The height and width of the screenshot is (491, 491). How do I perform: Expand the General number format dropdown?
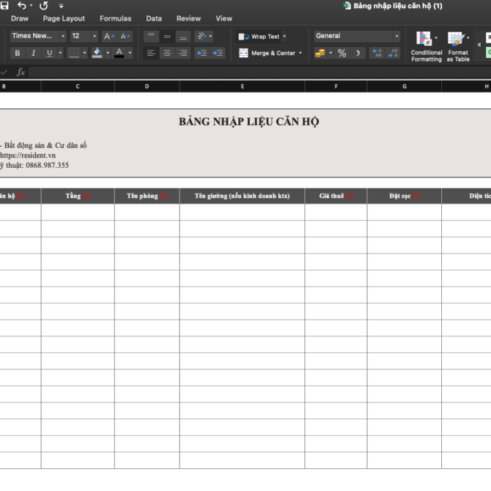396,36
